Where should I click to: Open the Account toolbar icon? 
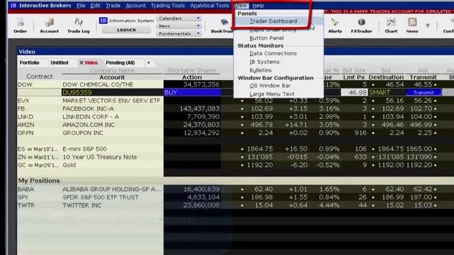tap(49, 25)
